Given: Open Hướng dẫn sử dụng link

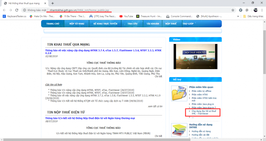Looking at the screenshot, I should pyautogui.click(x=201, y=131).
